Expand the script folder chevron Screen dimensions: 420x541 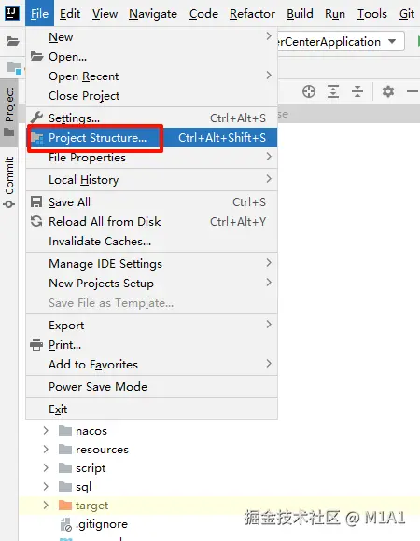(46, 468)
